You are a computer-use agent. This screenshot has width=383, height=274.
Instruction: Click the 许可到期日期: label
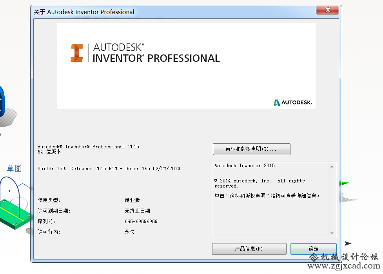click(x=54, y=211)
